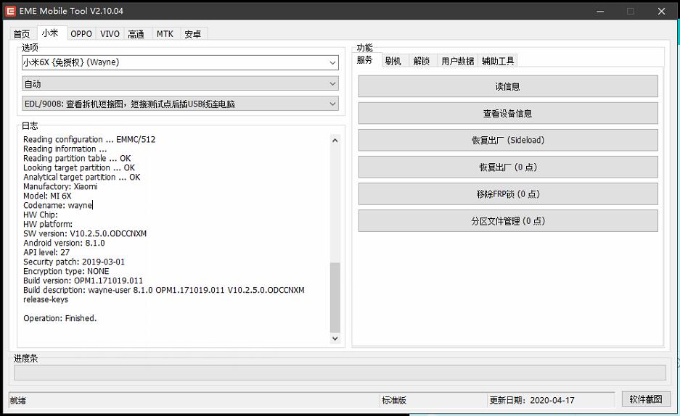680x416 pixels.
Task: Click the 就绪 status text
Action: pyautogui.click(x=18, y=400)
